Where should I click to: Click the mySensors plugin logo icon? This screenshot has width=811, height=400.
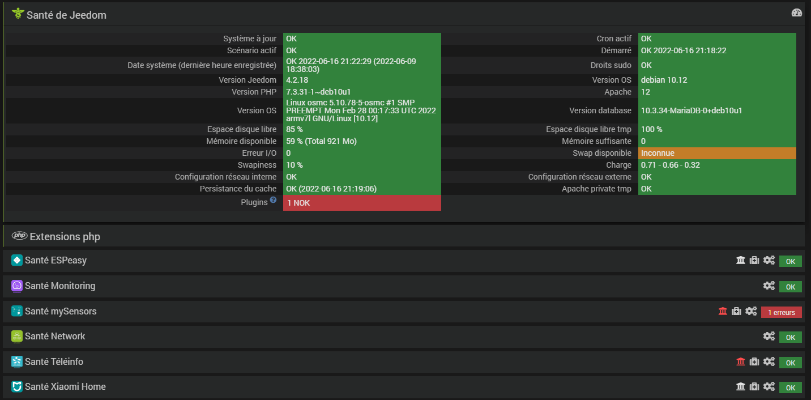(x=17, y=311)
